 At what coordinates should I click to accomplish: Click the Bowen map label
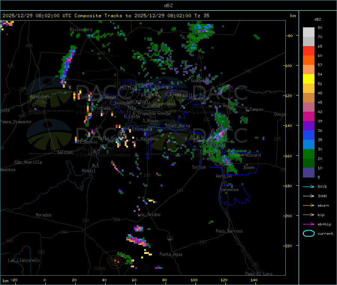coord(249,167)
